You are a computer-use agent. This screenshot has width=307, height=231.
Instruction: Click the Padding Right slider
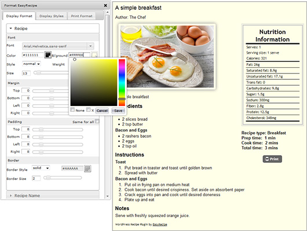[x=57, y=152]
